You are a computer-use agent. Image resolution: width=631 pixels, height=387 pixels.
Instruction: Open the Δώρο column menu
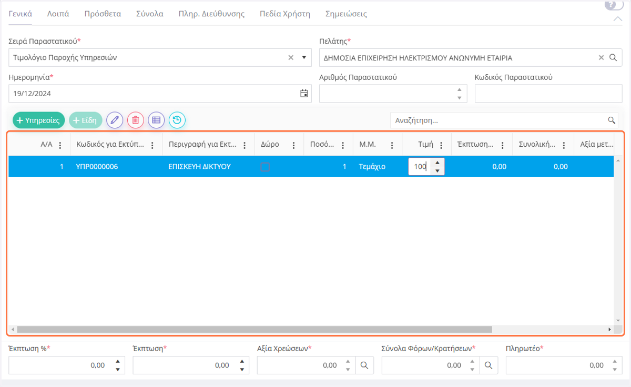(x=293, y=146)
